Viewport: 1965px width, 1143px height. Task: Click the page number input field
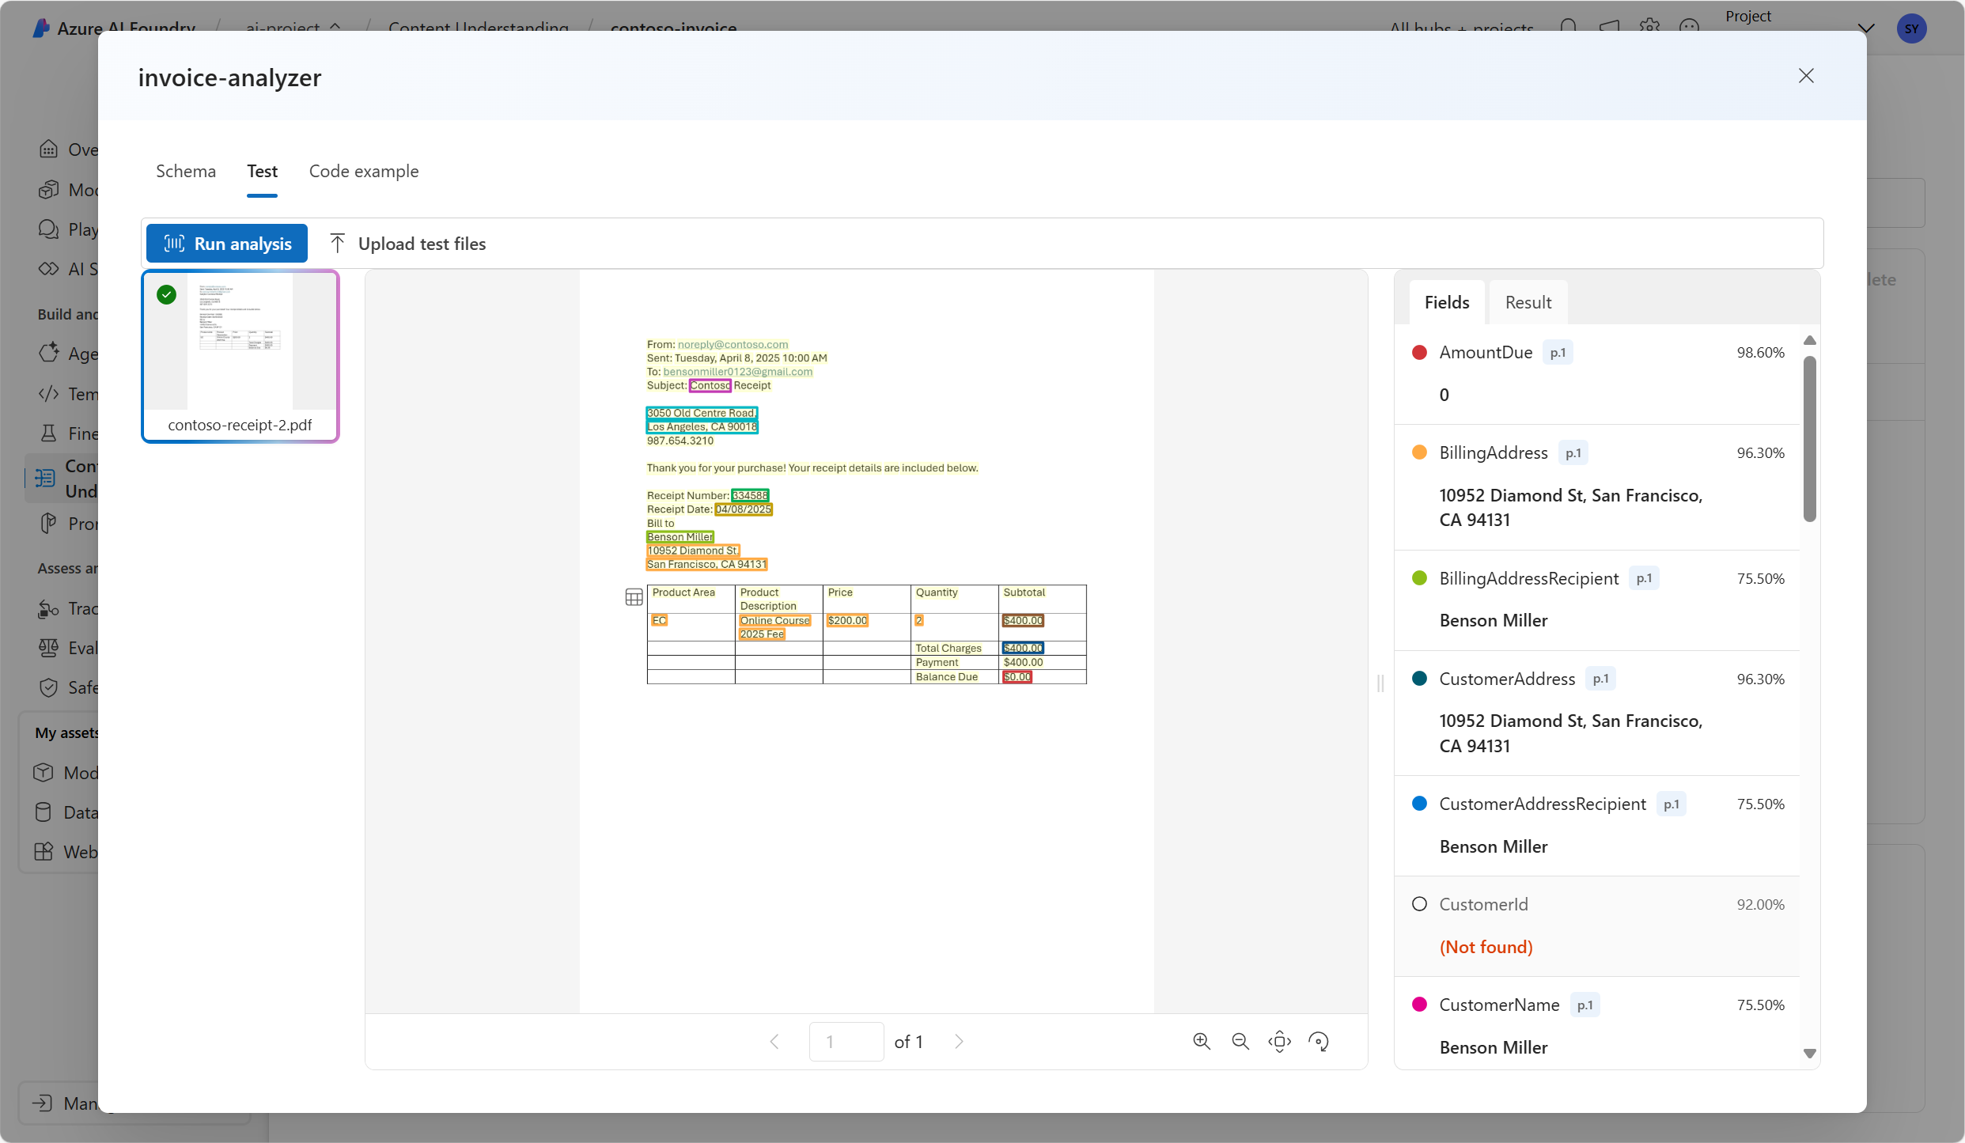coord(846,1042)
